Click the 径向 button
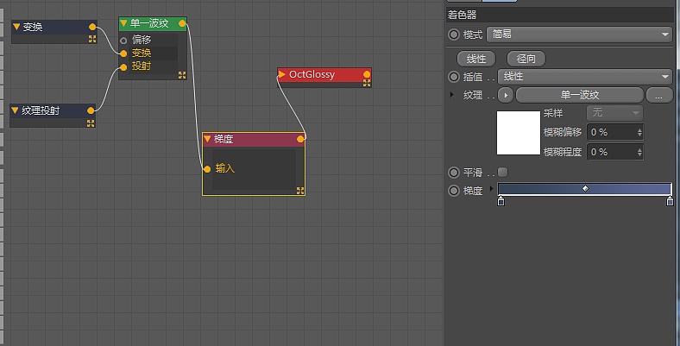680x346 pixels. pyautogui.click(x=526, y=59)
